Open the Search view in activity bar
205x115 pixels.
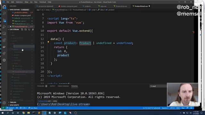tap(4, 13)
